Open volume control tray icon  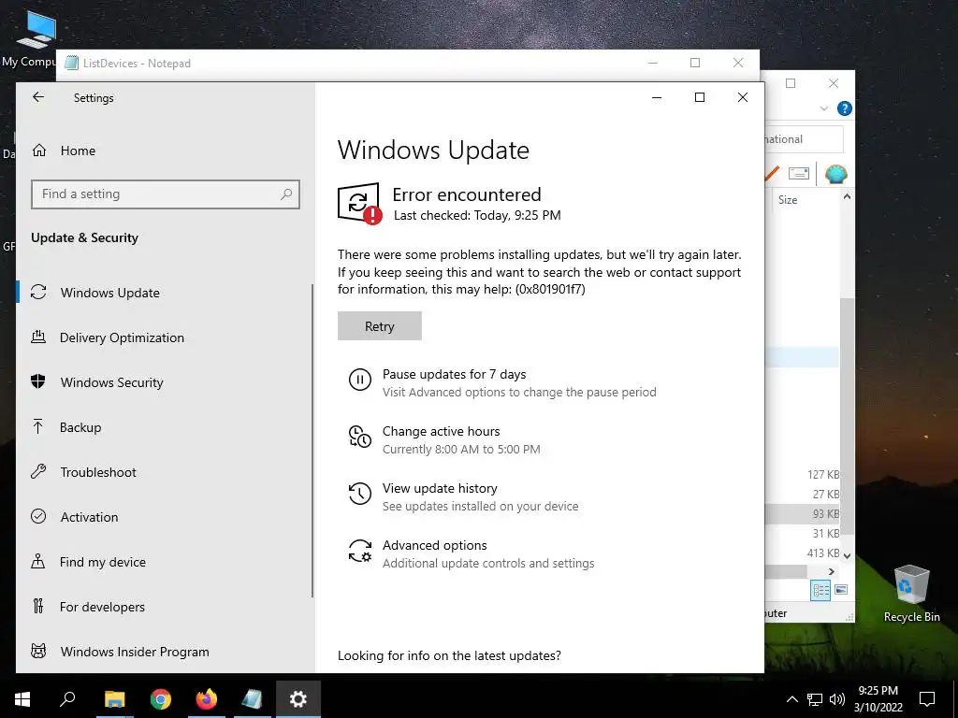pyautogui.click(x=837, y=699)
